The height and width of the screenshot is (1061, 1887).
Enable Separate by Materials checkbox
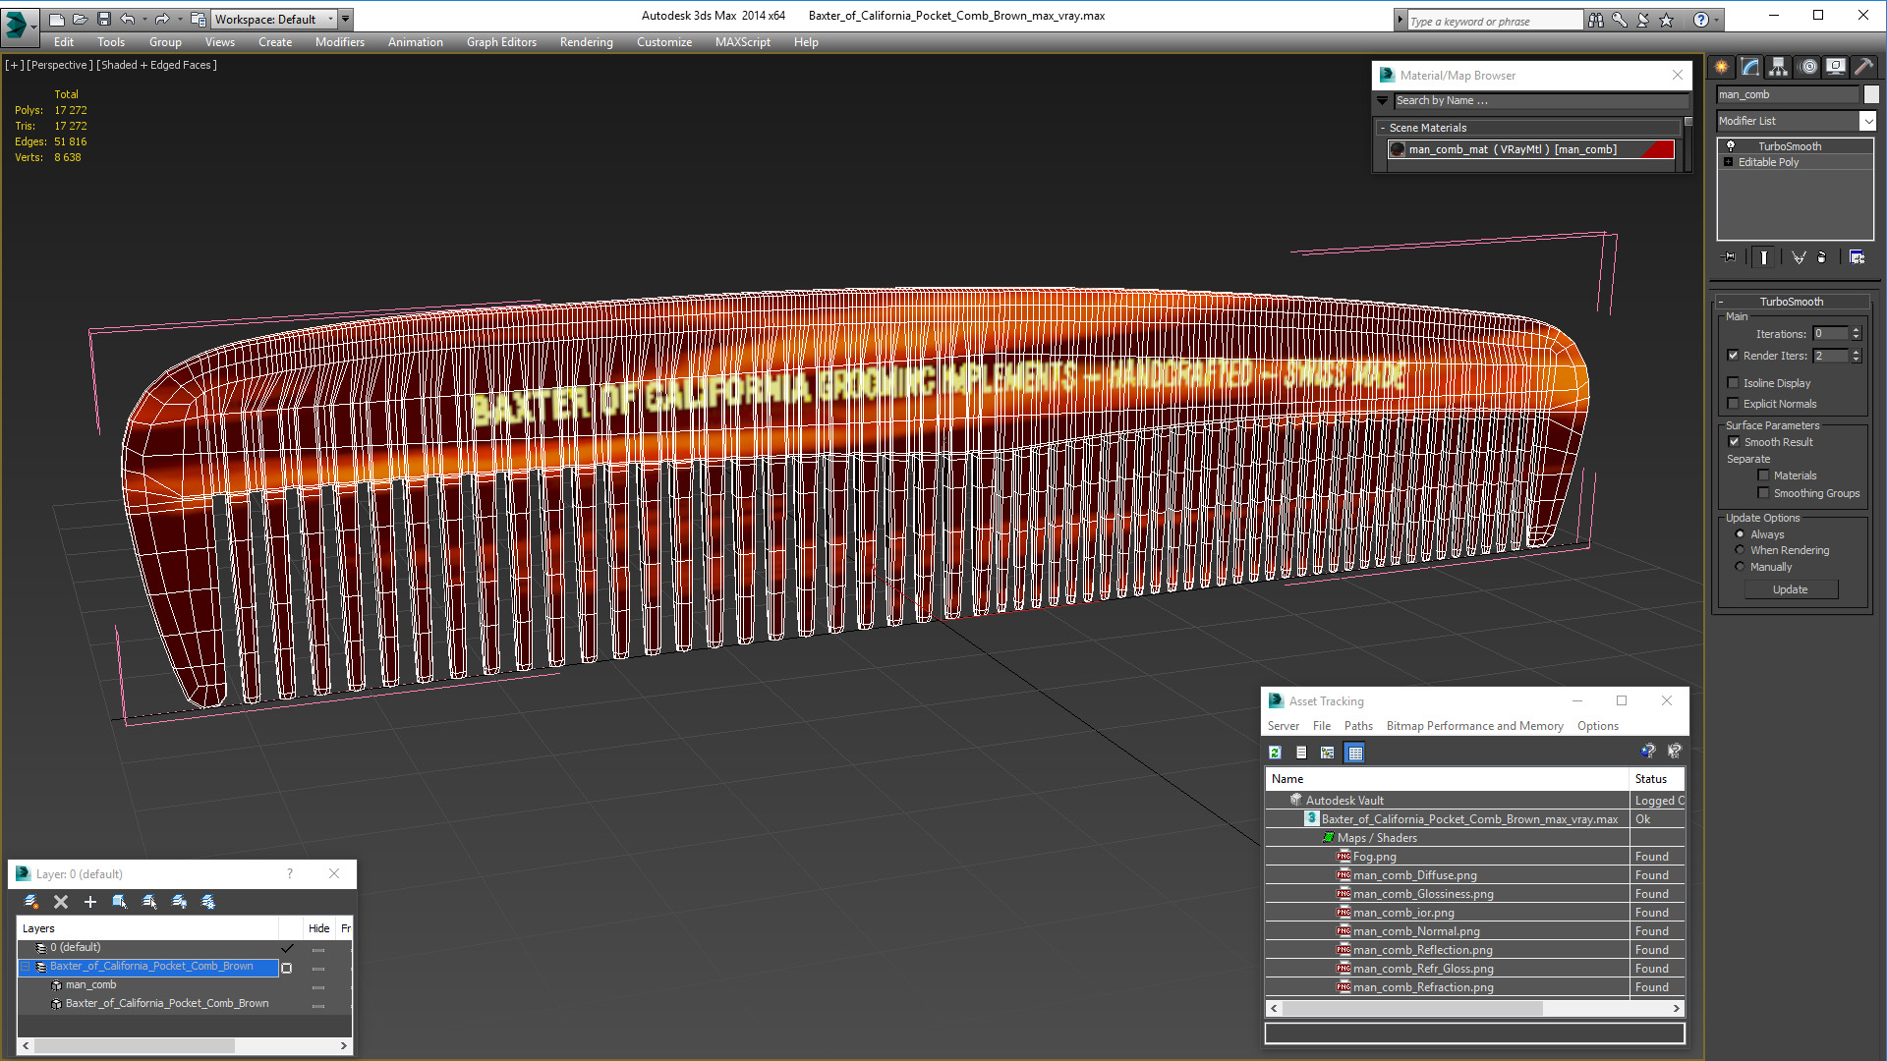click(x=1763, y=475)
